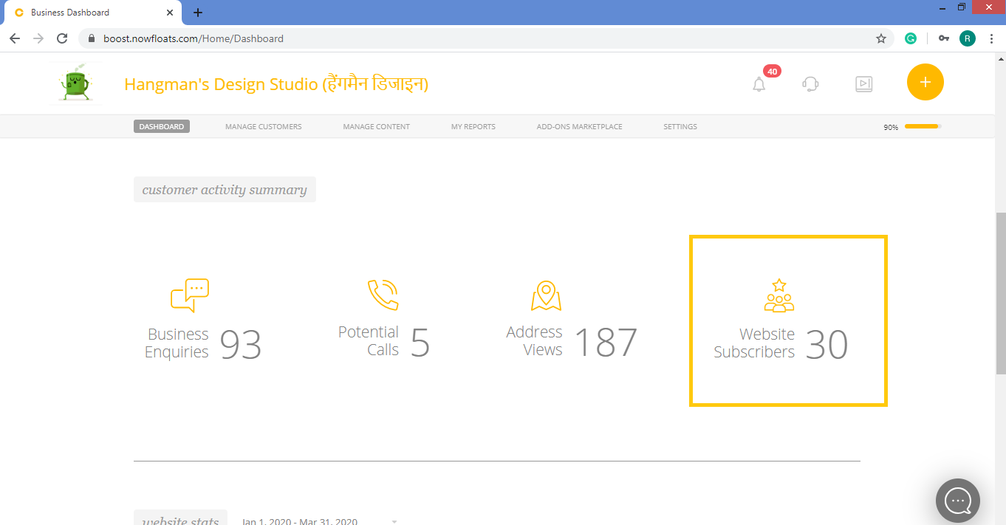Bookmark the page with the star icon

click(x=880, y=38)
